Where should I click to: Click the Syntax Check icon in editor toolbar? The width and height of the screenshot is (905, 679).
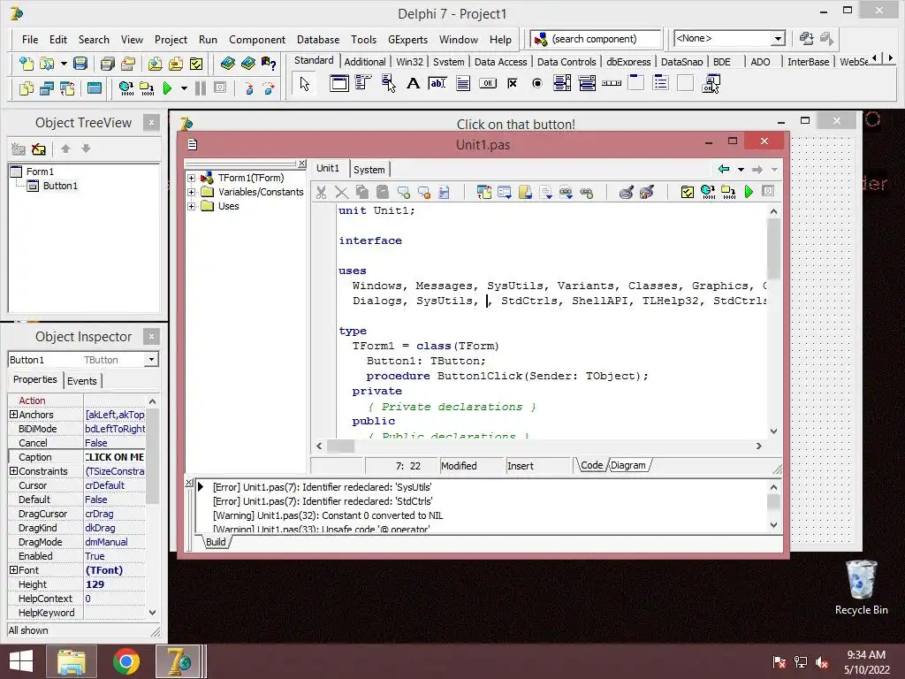(x=687, y=192)
